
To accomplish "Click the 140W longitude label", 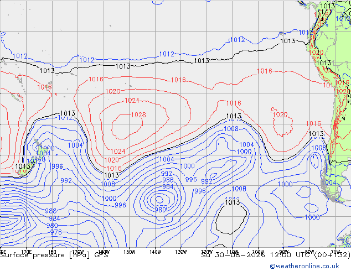I will tap(155, 252).
